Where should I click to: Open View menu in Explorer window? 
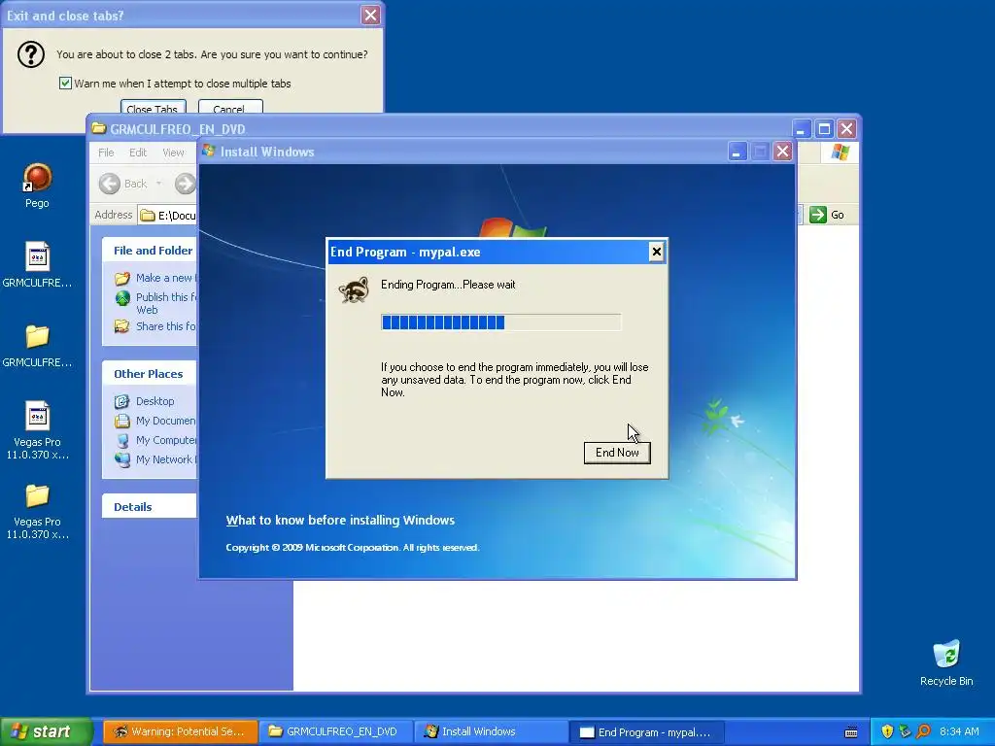[x=173, y=153]
